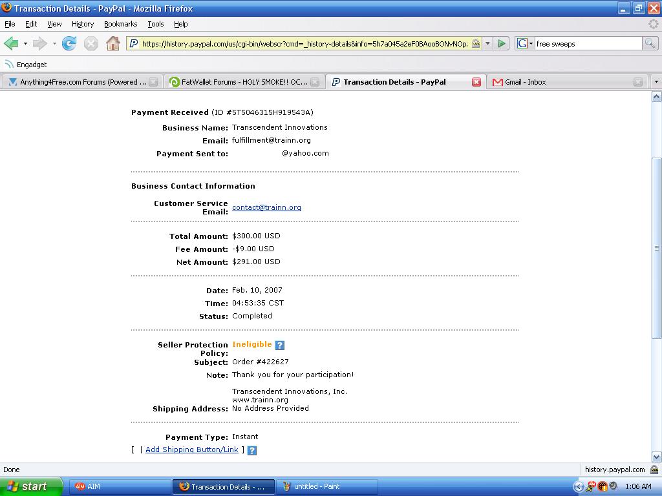Open the Help menu
Viewport: 662px width, 496px height.
(181, 24)
